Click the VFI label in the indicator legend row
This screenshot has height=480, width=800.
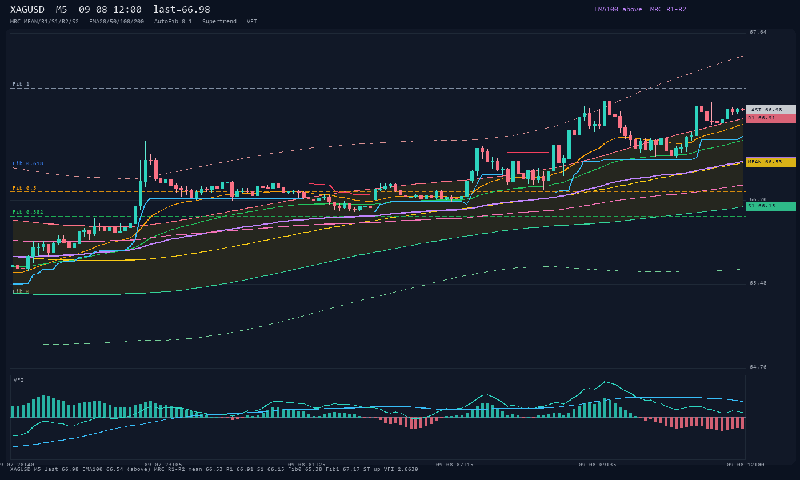[x=252, y=22]
